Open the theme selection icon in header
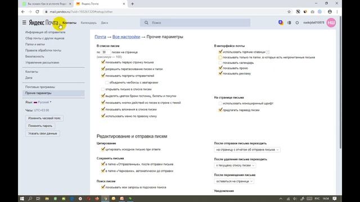 pyautogui.click(x=289, y=22)
